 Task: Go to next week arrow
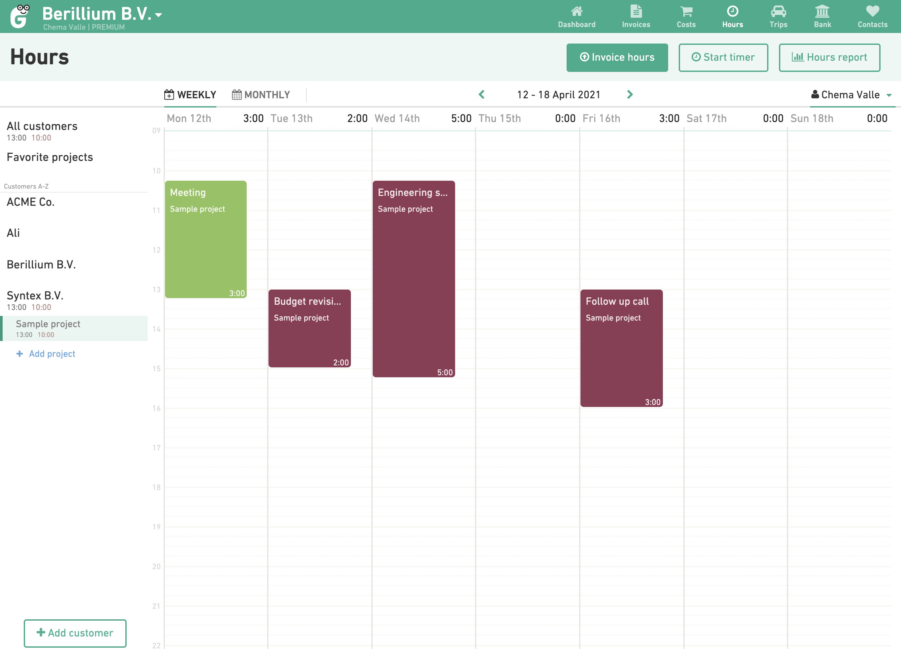tap(630, 95)
